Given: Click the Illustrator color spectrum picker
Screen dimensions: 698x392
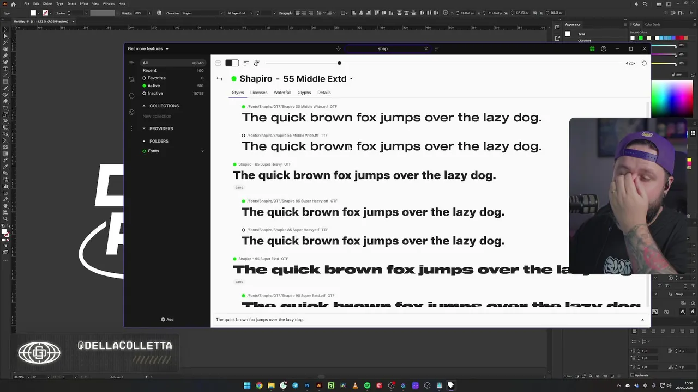Looking at the screenshot, I should [x=672, y=99].
